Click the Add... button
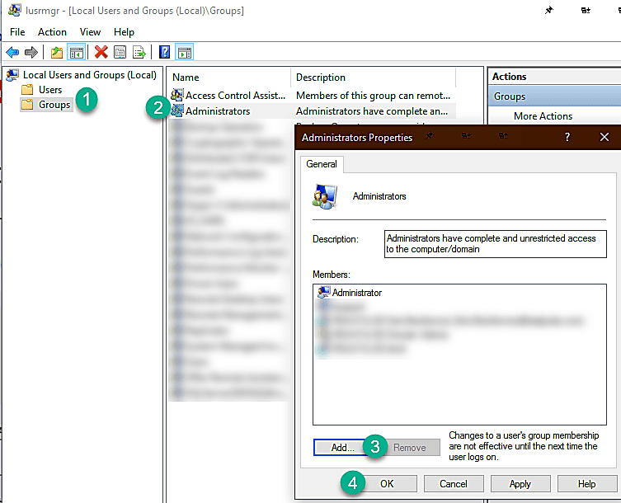This screenshot has height=503, width=621. coord(342,448)
